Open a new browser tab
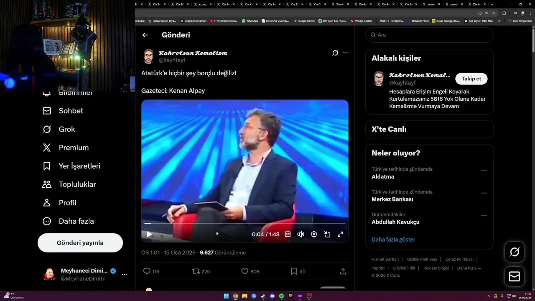 click(492, 4)
